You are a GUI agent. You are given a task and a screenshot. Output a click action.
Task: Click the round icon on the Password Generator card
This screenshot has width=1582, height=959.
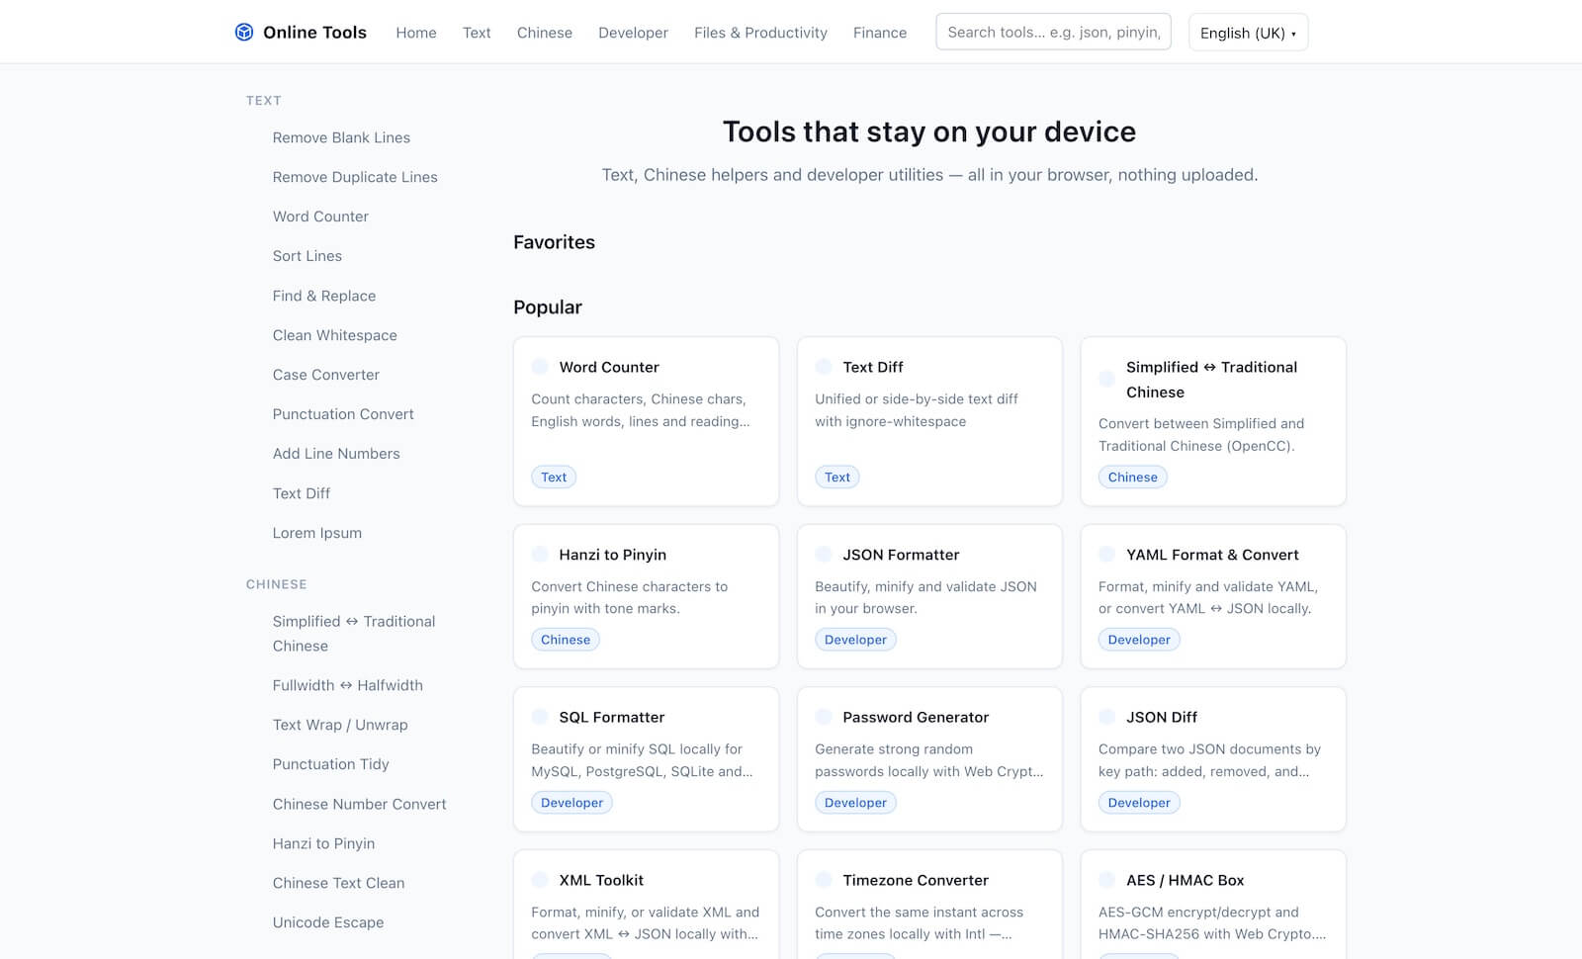(x=824, y=717)
